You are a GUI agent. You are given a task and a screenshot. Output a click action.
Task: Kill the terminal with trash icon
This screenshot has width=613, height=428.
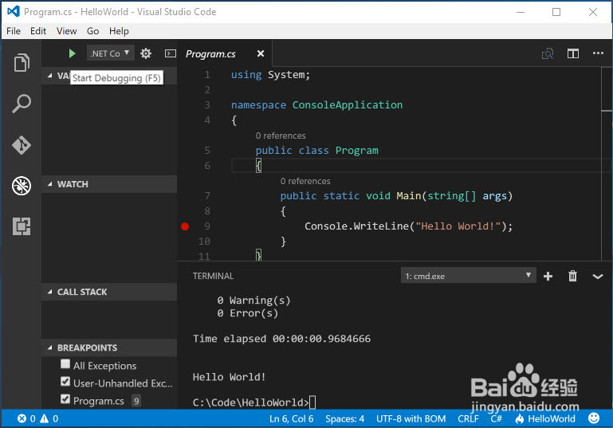[572, 276]
